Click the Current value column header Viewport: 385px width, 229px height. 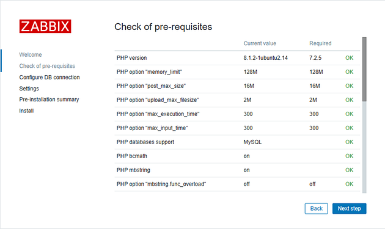tap(260, 43)
